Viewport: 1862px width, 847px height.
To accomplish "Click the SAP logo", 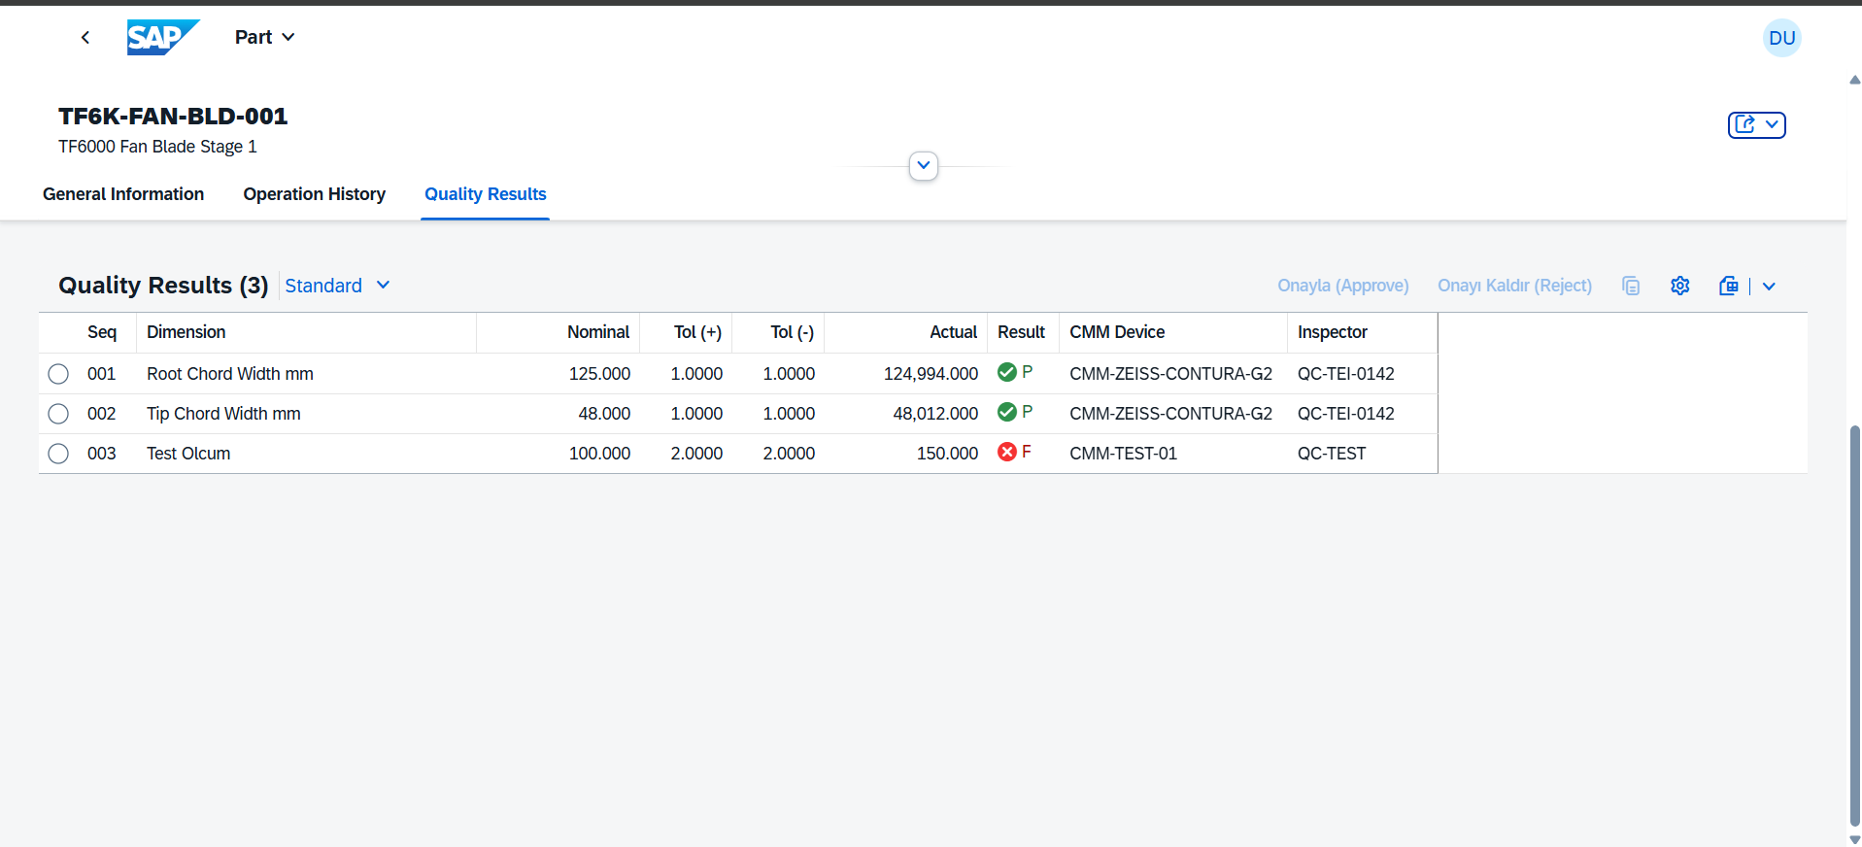I will coord(163,37).
